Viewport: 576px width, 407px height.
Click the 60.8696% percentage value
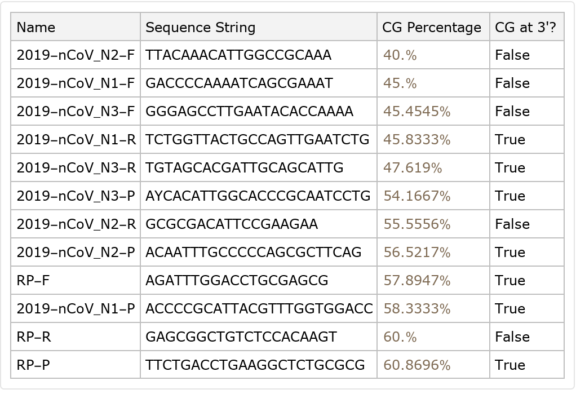tap(417, 365)
